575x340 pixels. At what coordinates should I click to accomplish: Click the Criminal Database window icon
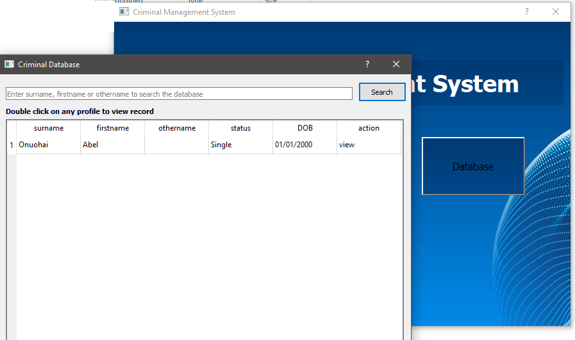(9, 64)
